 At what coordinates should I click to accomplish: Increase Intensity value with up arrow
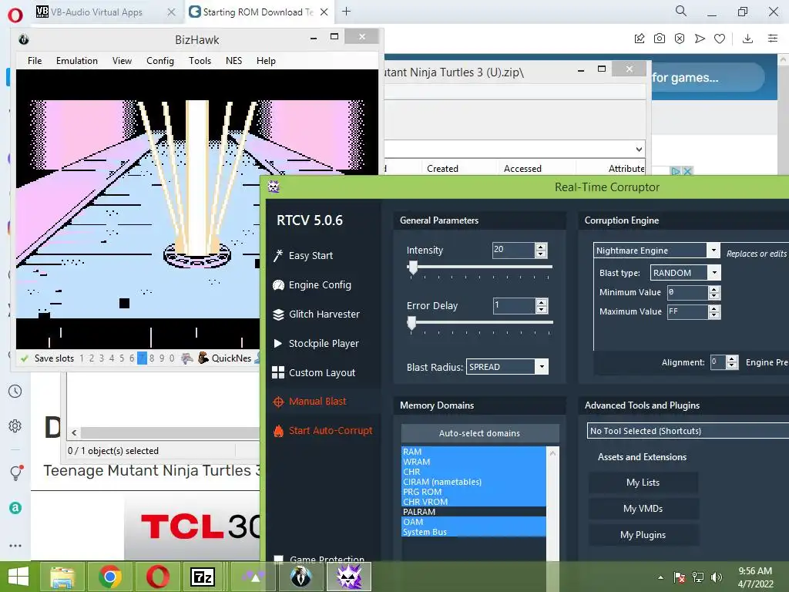541,247
